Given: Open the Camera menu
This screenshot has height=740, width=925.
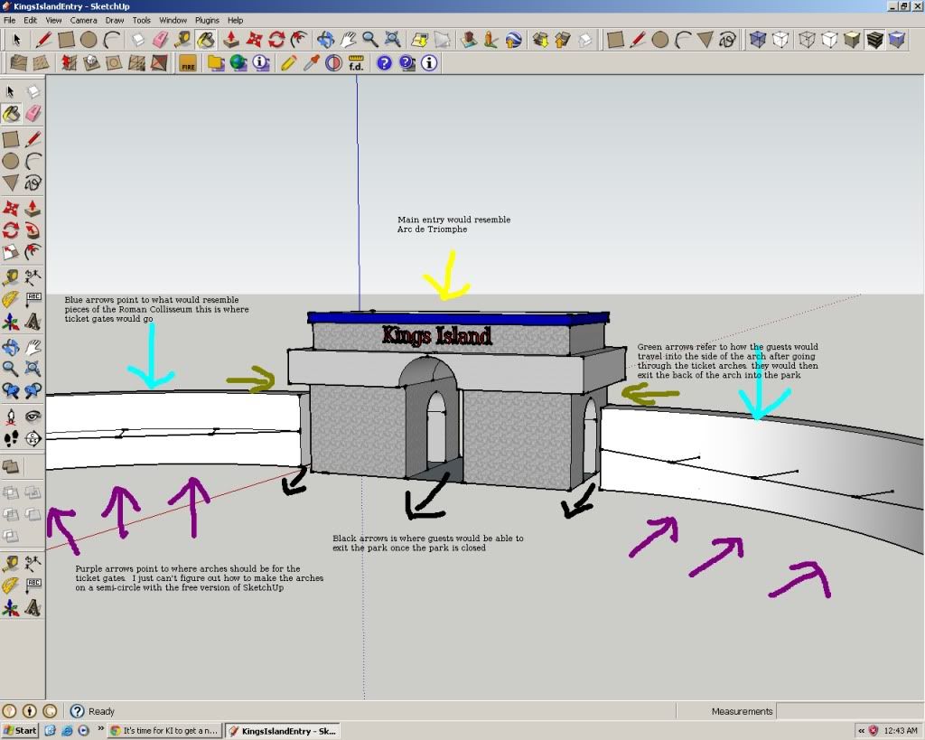Looking at the screenshot, I should tap(83, 20).
